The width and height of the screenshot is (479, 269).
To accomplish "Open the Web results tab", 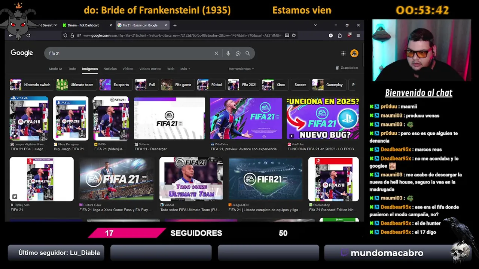I will click(171, 69).
